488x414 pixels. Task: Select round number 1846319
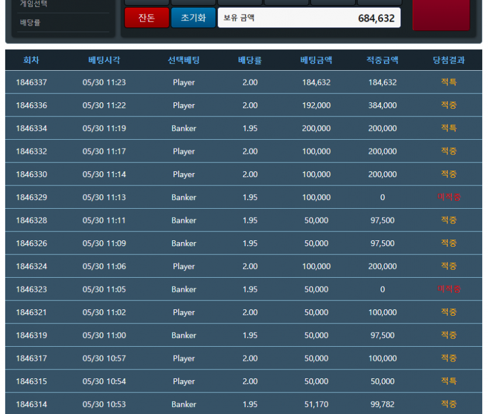pos(32,336)
